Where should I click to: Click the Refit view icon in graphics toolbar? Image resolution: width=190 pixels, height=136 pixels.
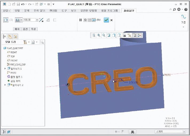(94, 35)
